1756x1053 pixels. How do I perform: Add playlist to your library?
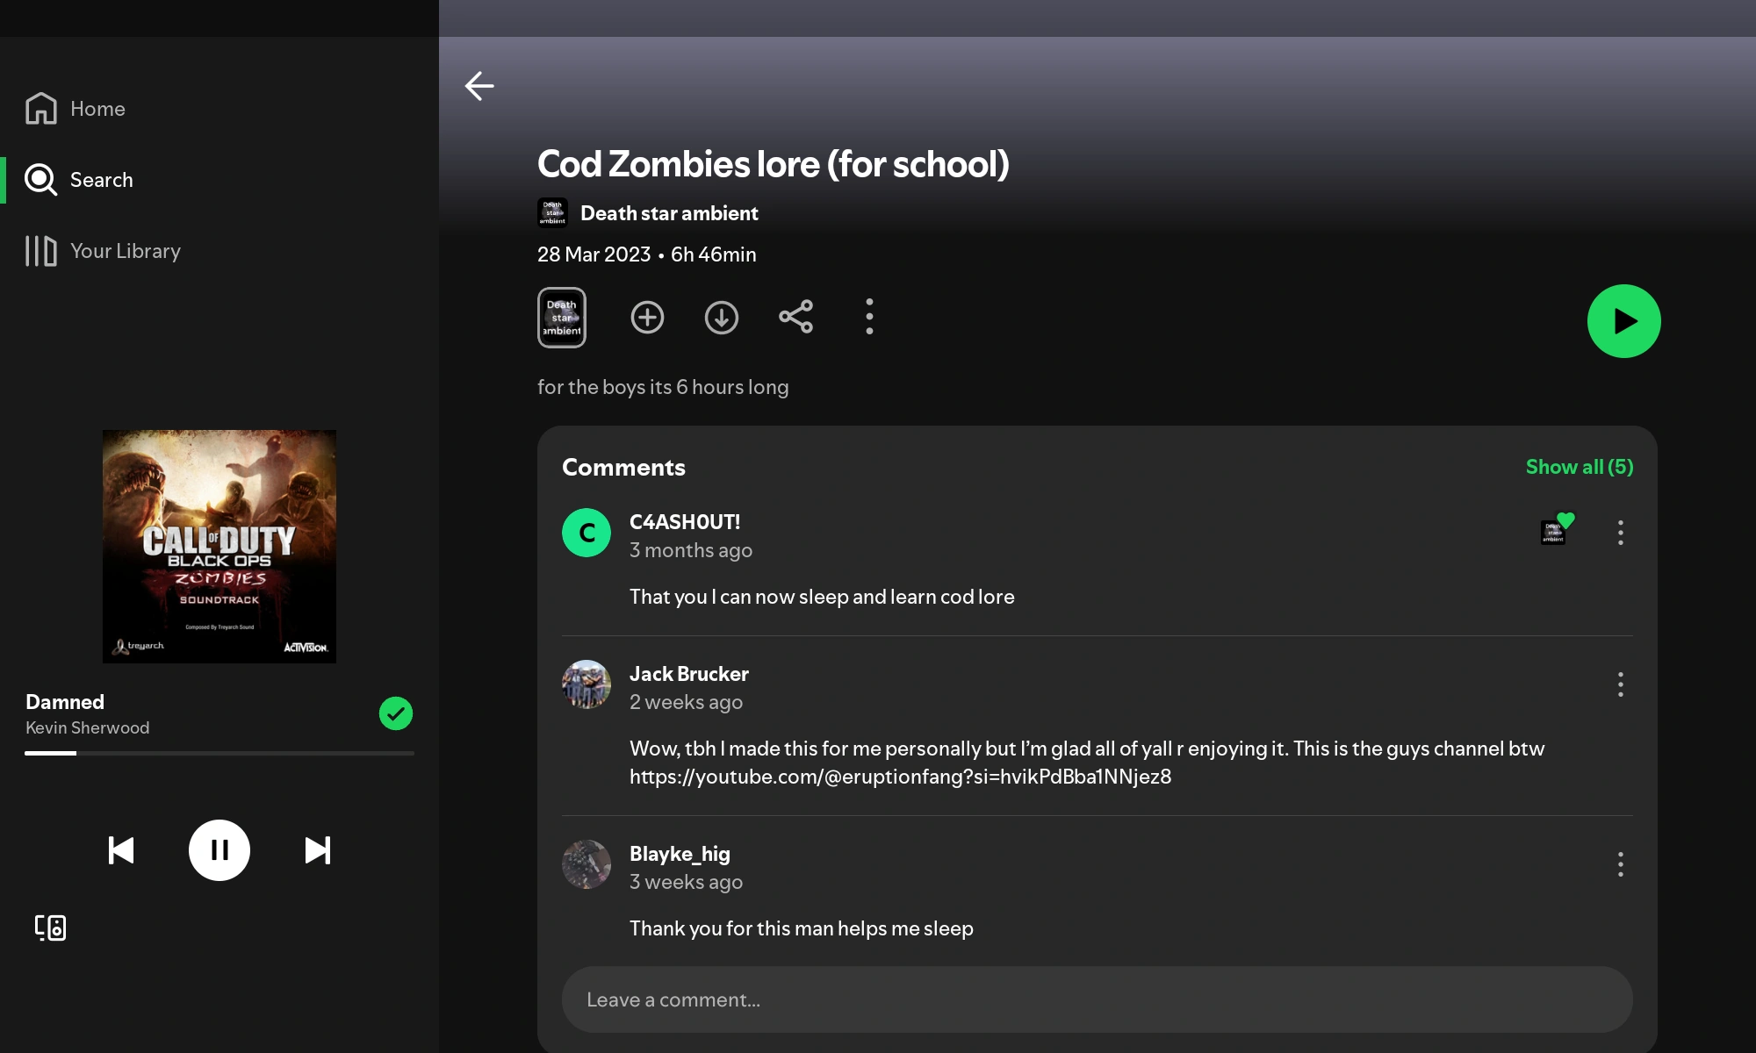648,317
